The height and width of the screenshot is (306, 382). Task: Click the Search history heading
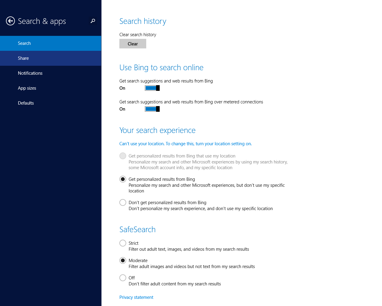click(x=143, y=21)
